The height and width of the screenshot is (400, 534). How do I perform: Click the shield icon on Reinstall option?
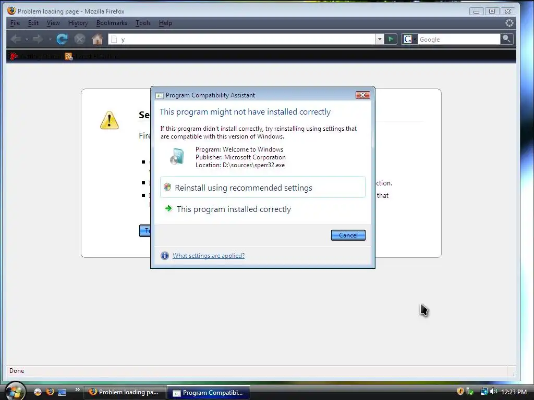167,187
